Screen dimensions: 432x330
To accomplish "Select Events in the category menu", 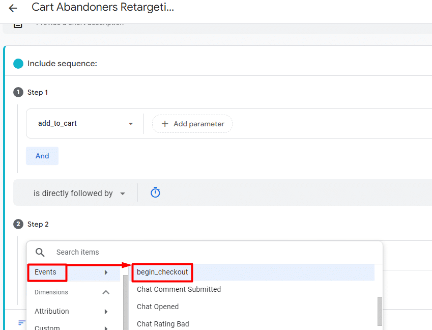I will [46, 272].
